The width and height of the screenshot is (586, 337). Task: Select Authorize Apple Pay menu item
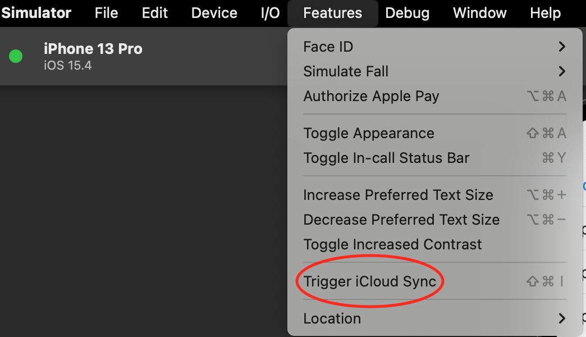(371, 97)
